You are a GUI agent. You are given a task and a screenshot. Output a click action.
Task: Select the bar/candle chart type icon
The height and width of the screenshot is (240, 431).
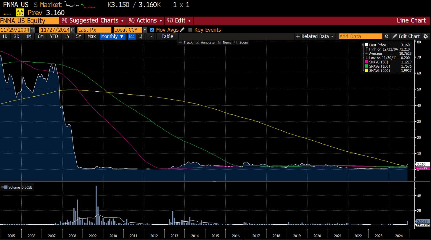(140, 36)
